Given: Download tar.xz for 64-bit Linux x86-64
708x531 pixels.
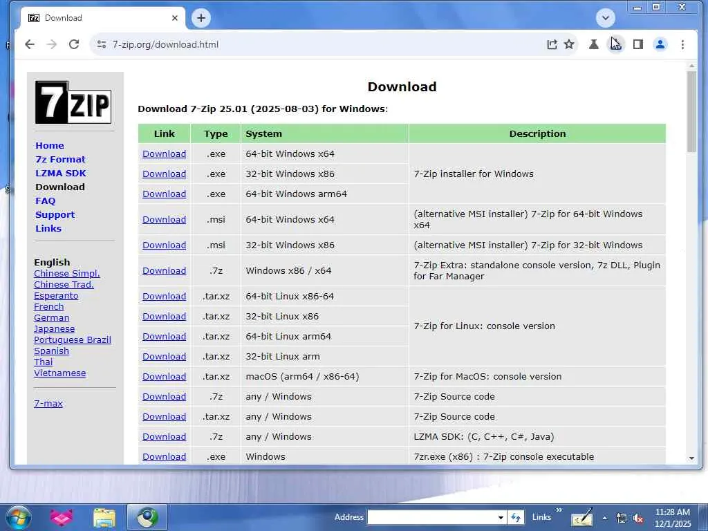Looking at the screenshot, I should pos(165,297).
